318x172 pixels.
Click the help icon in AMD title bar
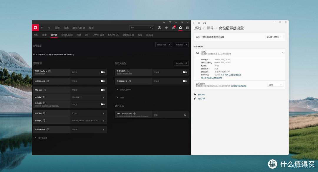click(170, 22)
